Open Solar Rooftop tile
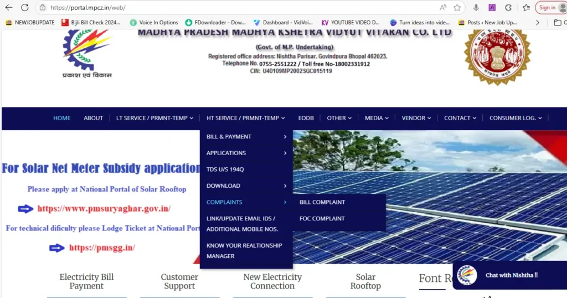This screenshot has width=567, height=298. (365, 281)
